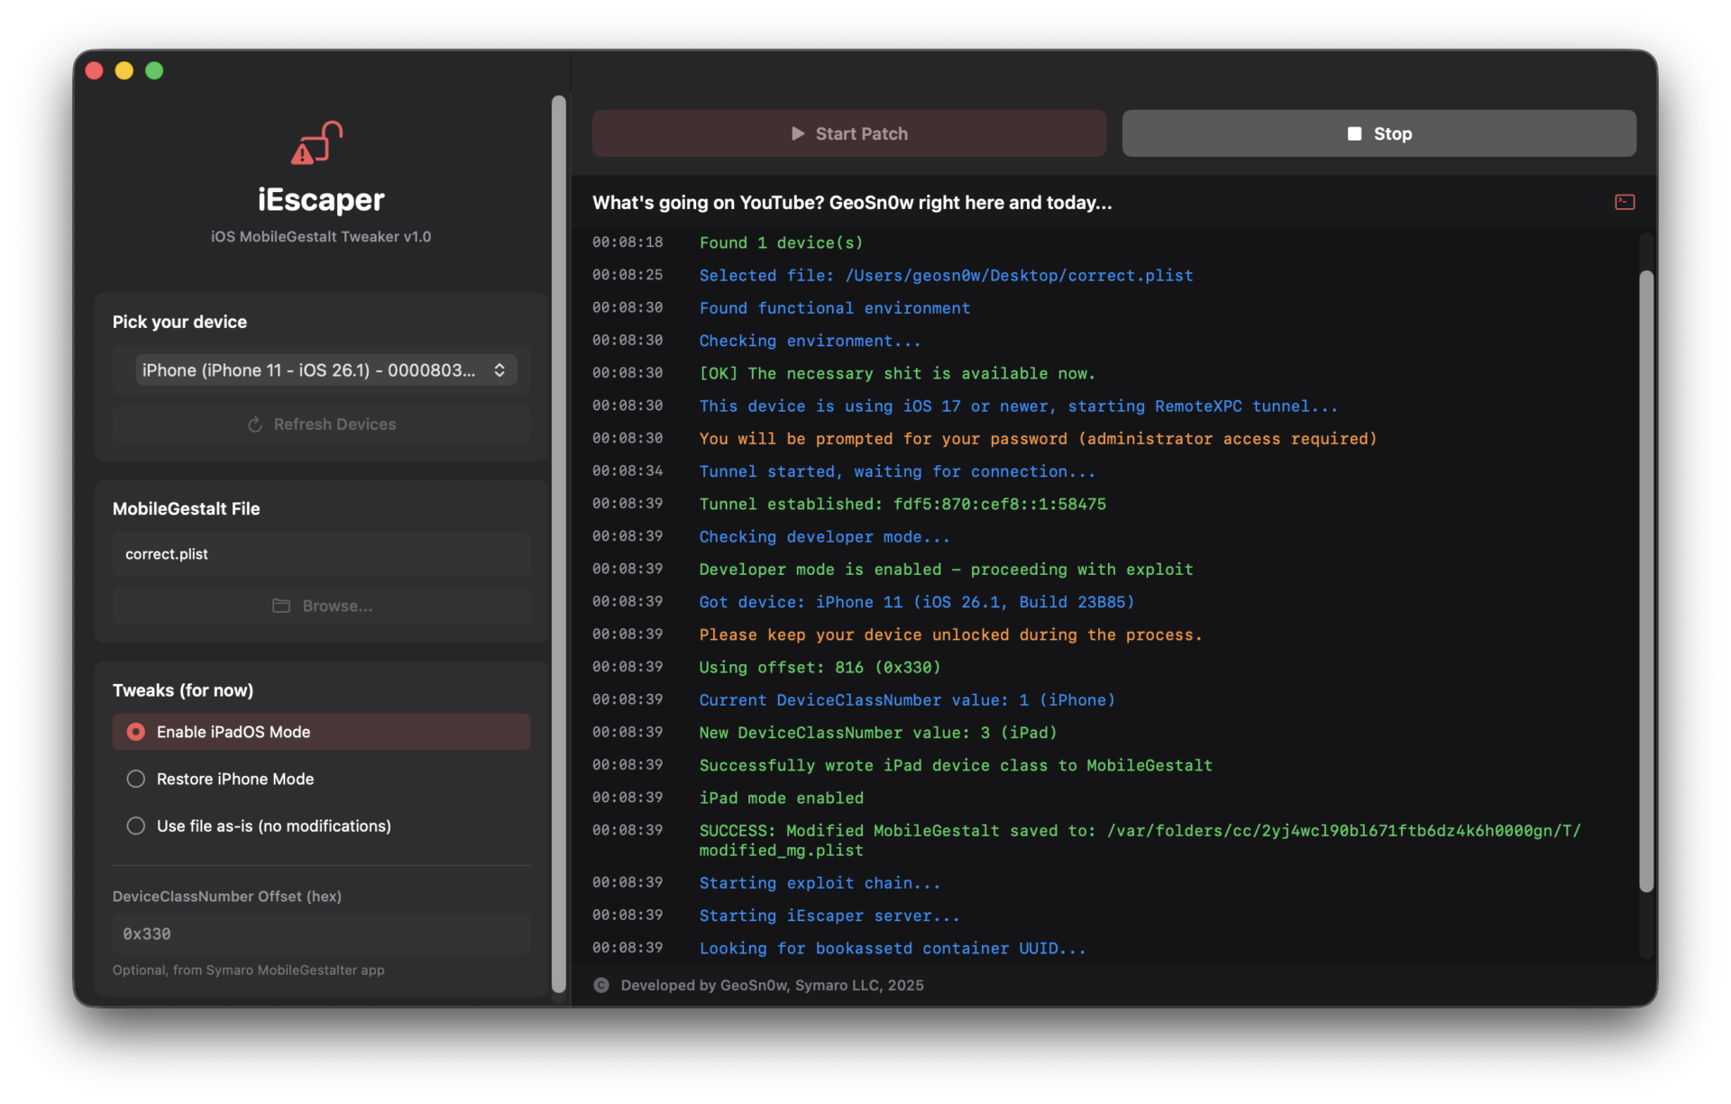Click the iEscaper unlocked padlock logo
Screen dimensions: 1731x1104
click(x=317, y=143)
